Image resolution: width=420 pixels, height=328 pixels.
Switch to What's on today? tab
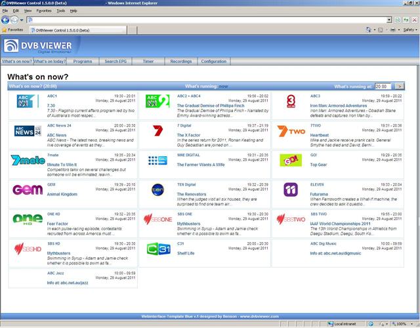tap(50, 61)
